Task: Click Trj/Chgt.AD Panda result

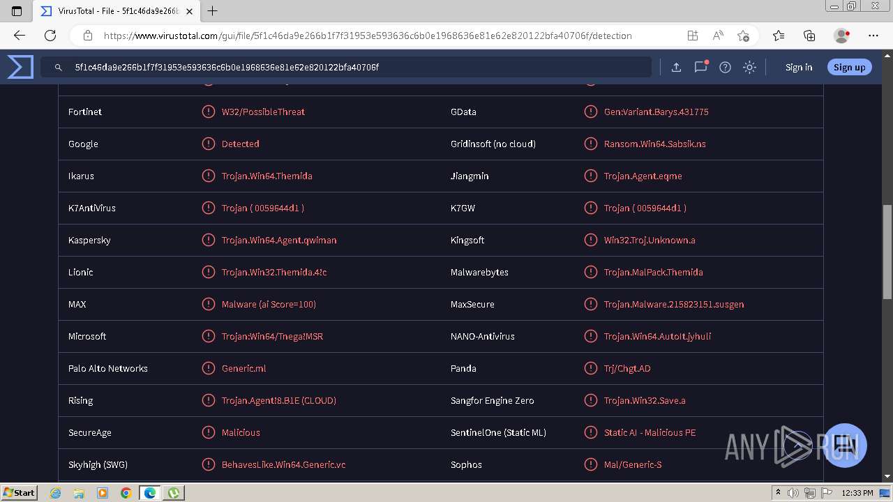Action: (x=627, y=368)
